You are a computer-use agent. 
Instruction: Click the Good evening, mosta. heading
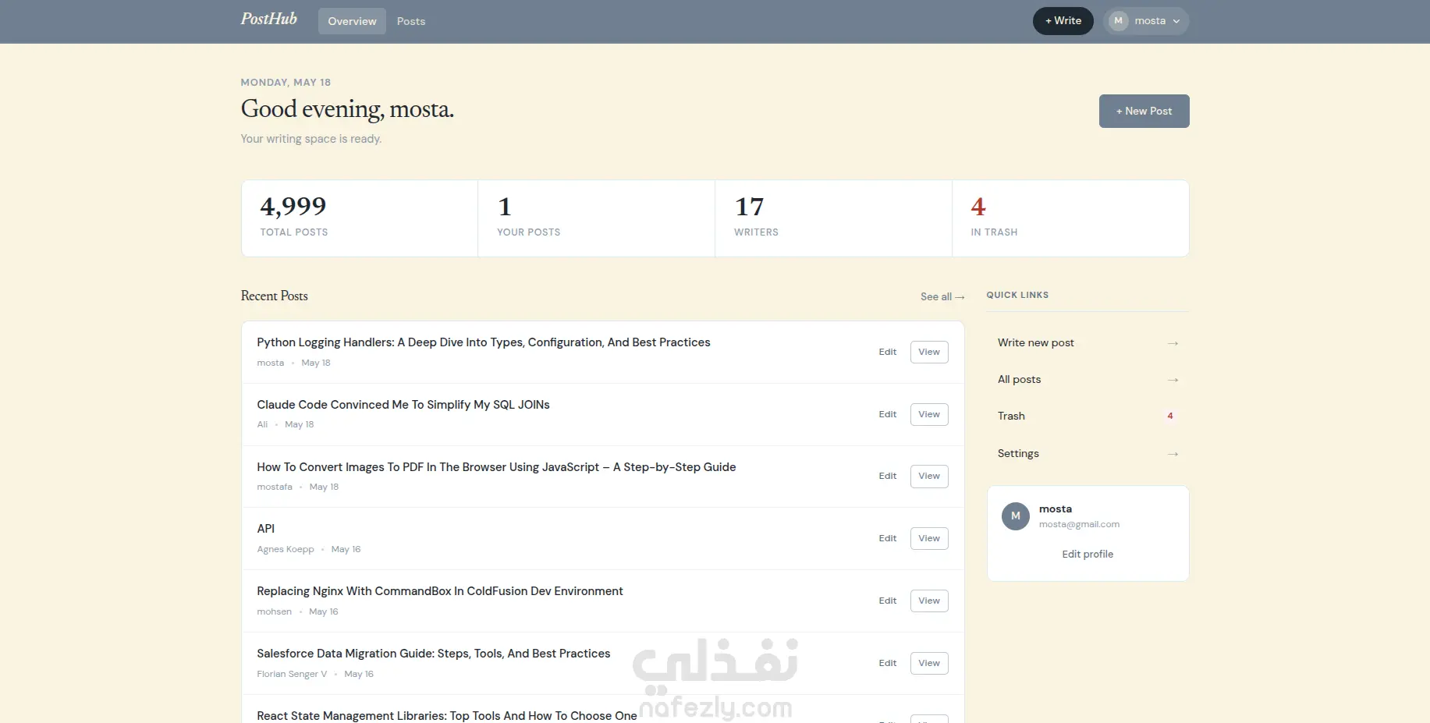click(347, 109)
